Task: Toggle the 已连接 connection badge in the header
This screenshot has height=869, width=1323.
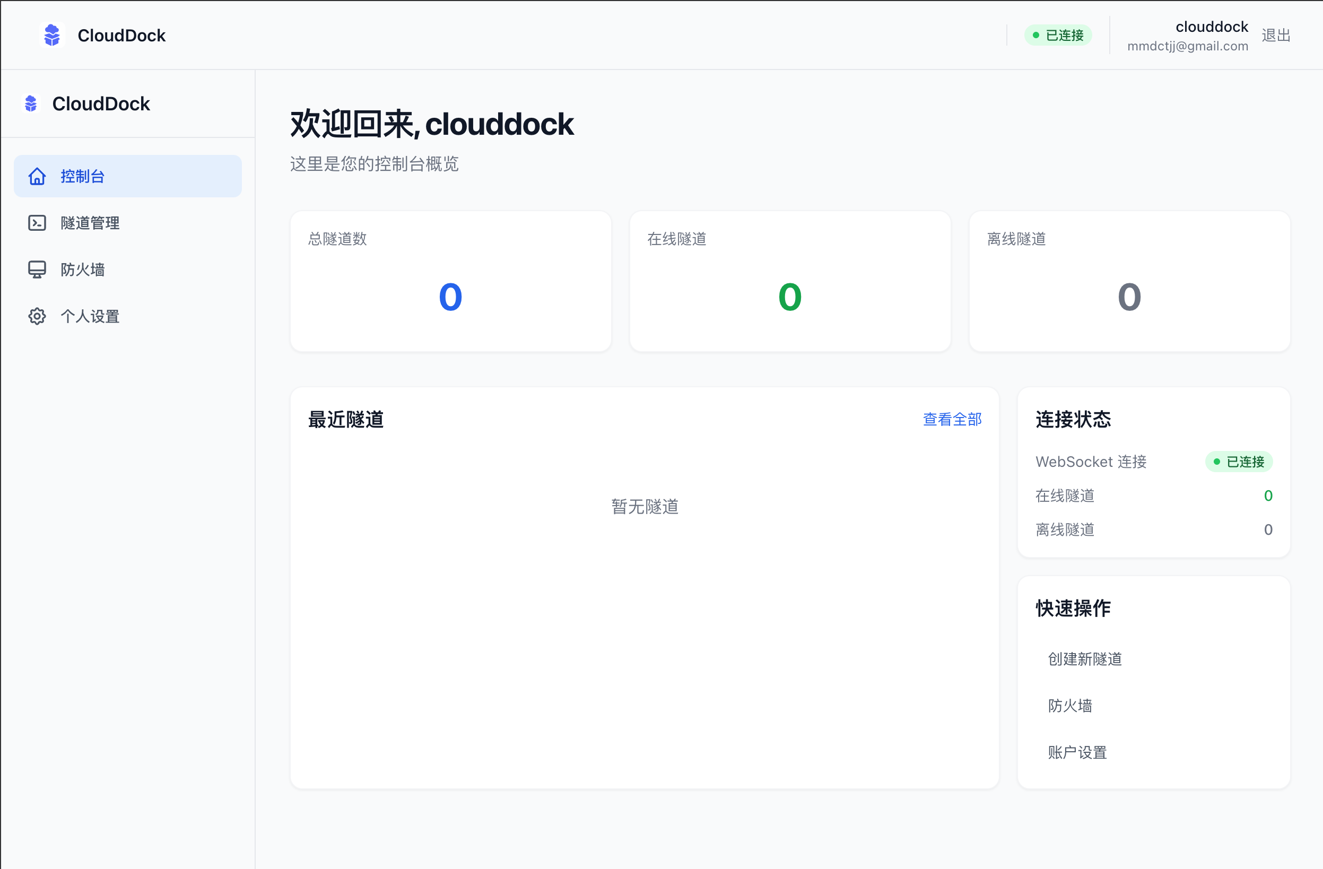Action: coord(1058,34)
